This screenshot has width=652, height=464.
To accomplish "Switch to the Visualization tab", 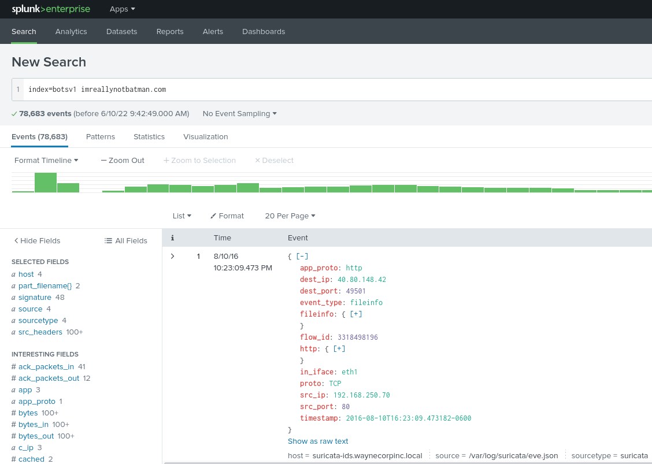I will pyautogui.click(x=205, y=137).
